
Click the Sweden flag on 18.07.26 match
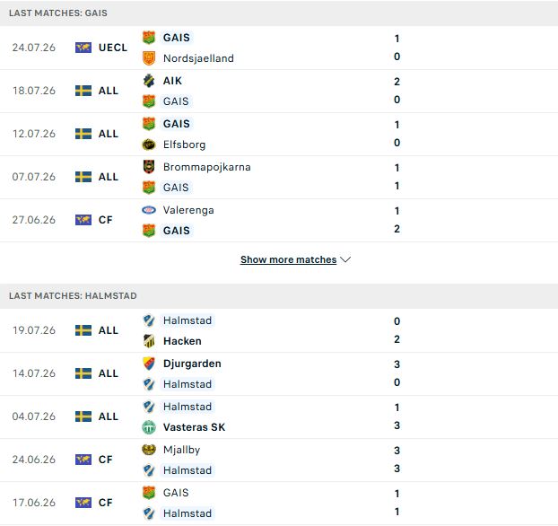click(x=83, y=91)
